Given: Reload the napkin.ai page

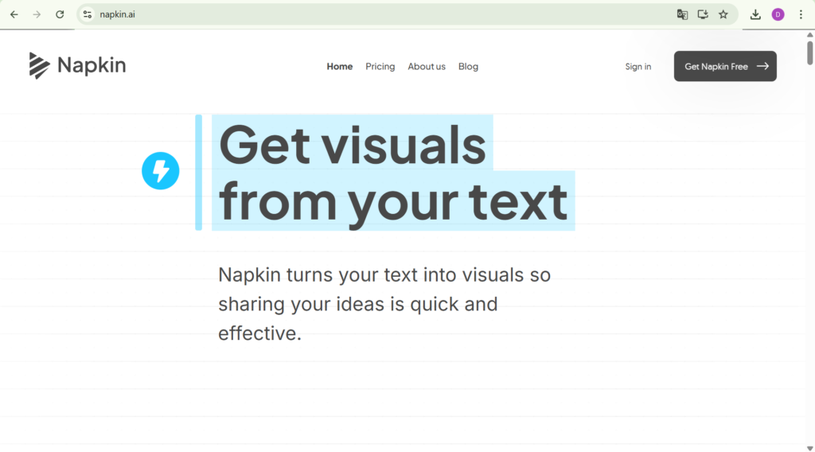Looking at the screenshot, I should point(60,14).
